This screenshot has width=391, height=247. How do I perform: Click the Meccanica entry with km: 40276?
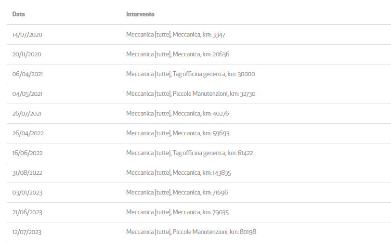pyautogui.click(x=178, y=114)
